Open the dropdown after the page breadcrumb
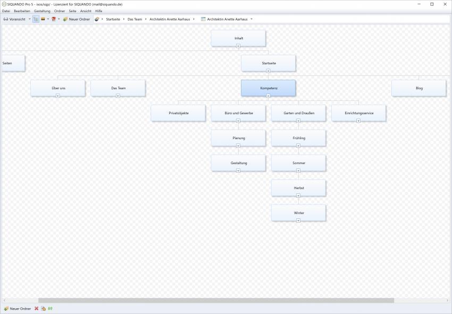 tap(252, 19)
